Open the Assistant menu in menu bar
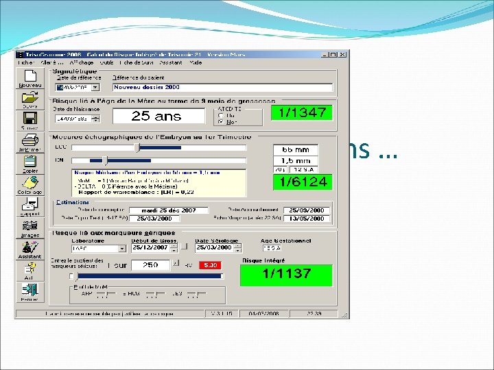 (x=171, y=62)
